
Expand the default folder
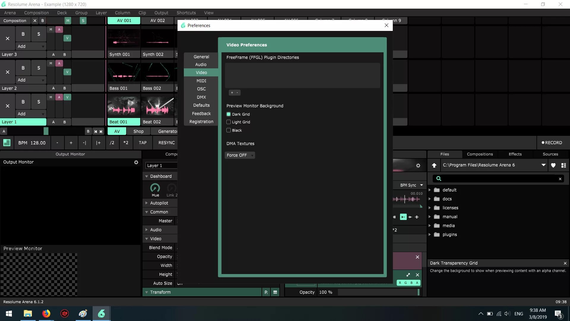(430, 190)
